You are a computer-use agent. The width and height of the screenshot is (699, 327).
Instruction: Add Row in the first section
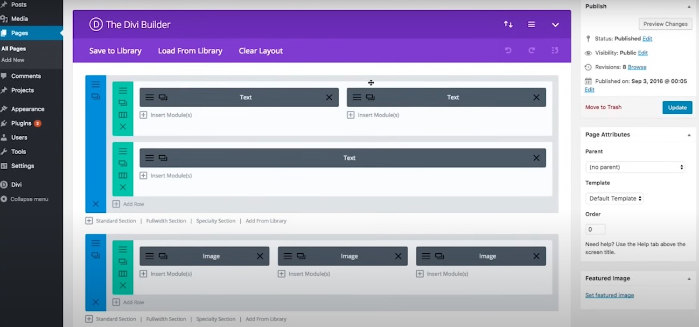(128, 204)
